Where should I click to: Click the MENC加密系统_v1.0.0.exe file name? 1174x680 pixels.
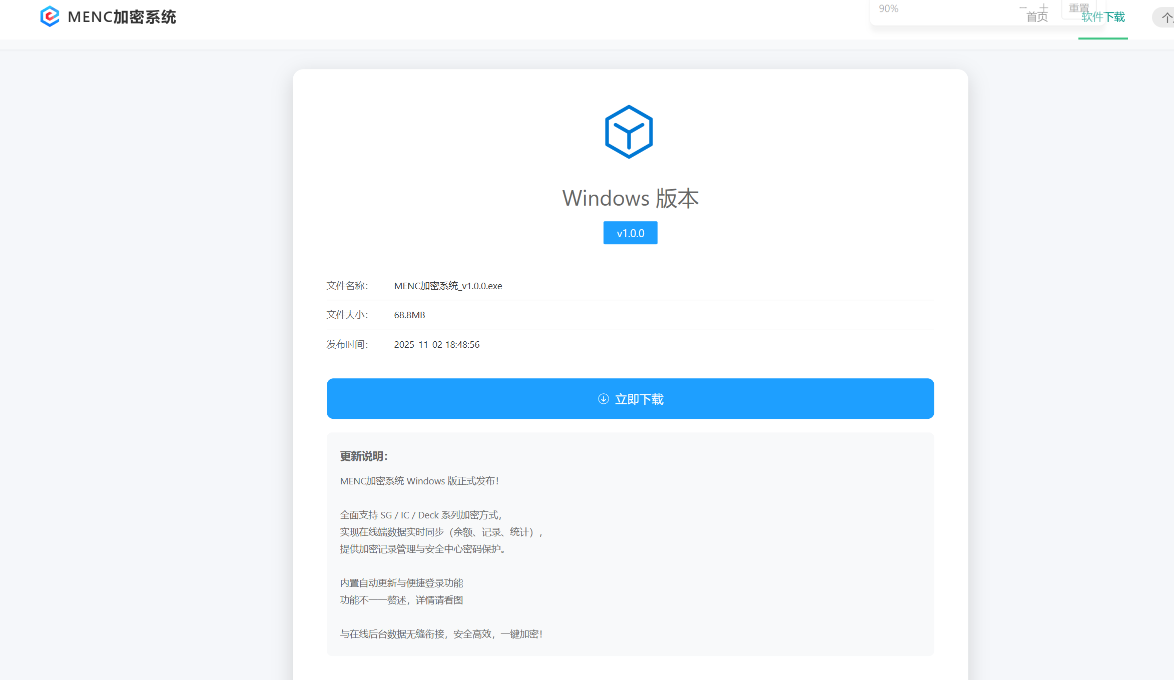pos(448,286)
